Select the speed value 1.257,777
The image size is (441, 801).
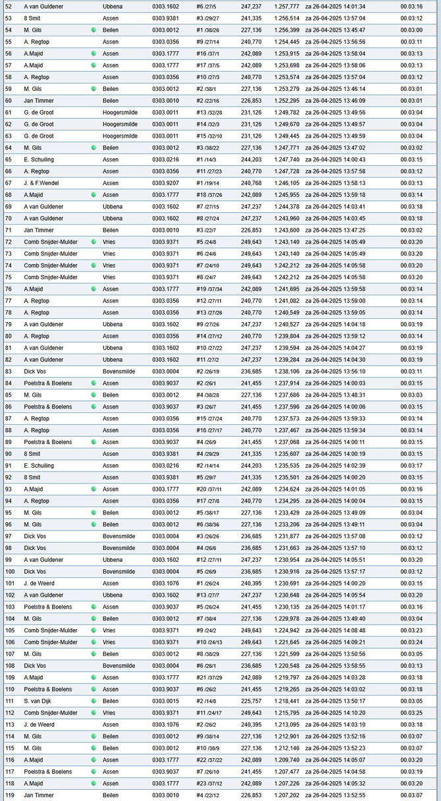point(286,7)
